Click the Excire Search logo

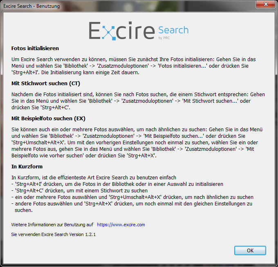tap(139, 31)
